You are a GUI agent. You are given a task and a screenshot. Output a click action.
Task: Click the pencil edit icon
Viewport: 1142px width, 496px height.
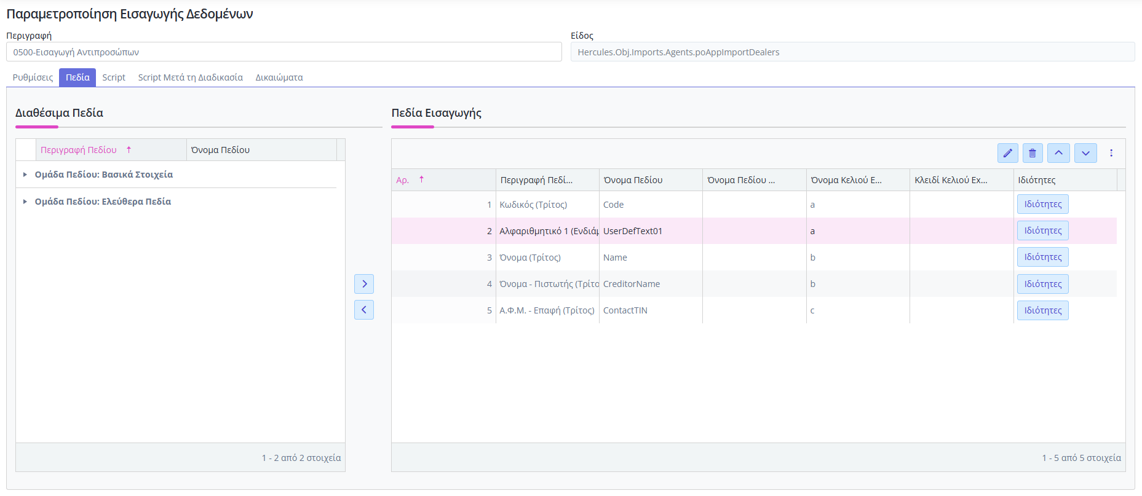click(x=1007, y=153)
